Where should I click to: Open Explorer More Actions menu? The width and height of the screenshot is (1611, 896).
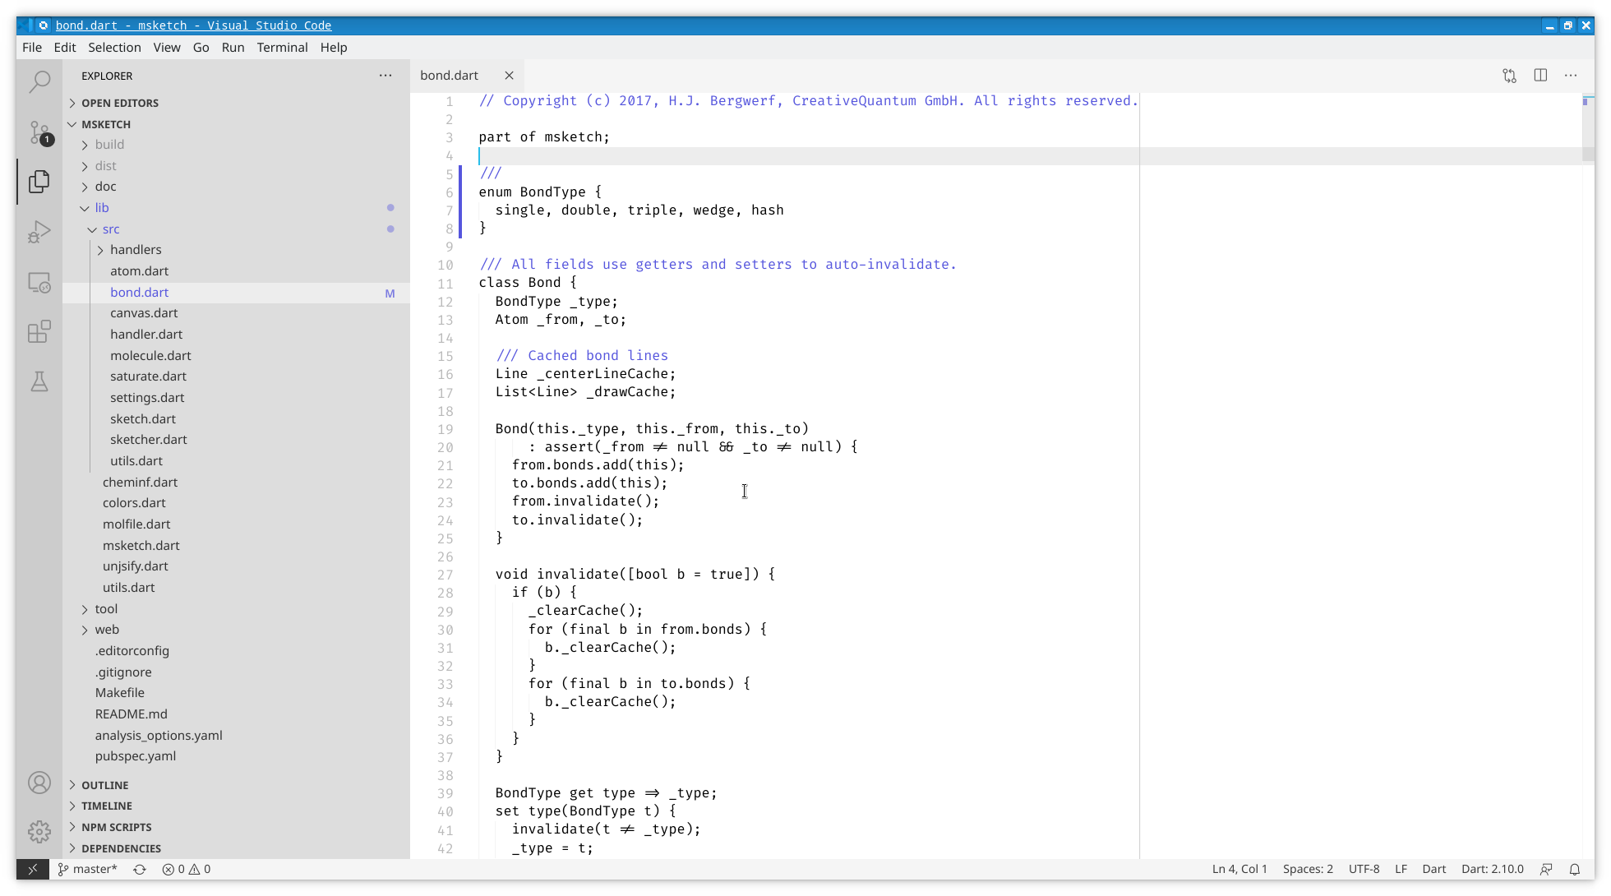click(x=385, y=75)
